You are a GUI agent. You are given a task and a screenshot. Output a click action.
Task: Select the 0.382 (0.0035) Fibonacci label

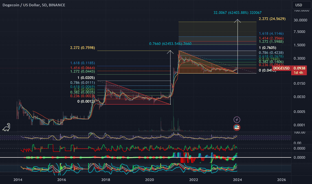coord(83,92)
